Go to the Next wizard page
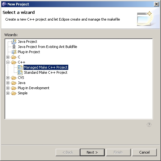The image size is (161, 161). pyautogui.click(x=92, y=152)
